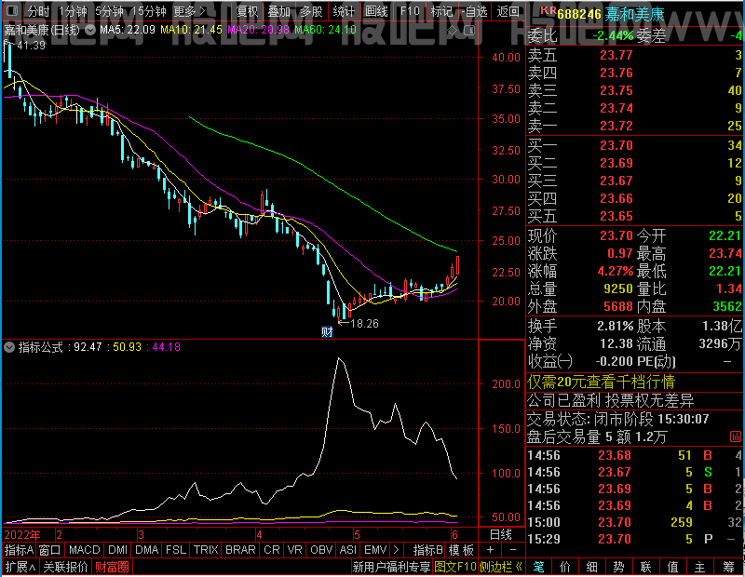Switch to the 5分钟 chart
This screenshot has height=577, width=745.
click(x=109, y=11)
